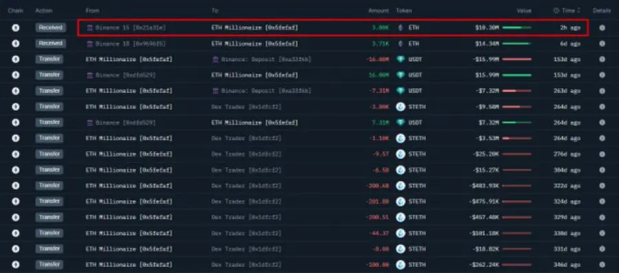619x273 pixels.
Task: Click the Received badge in the 6d ago row
Action: coord(50,43)
